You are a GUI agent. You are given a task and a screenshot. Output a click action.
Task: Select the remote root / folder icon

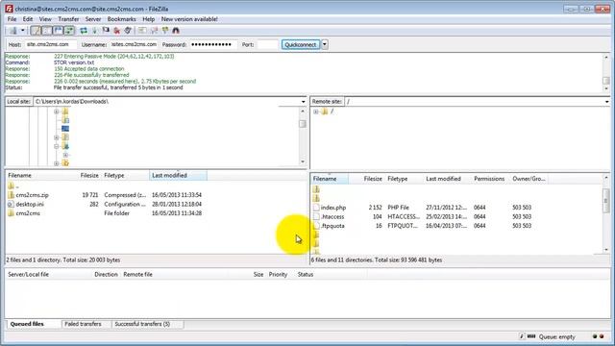click(325, 111)
